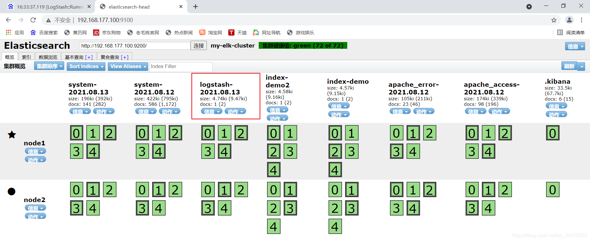Open the 百度搜索 bookmark
Viewport: 590px width, 241px height.
tap(44, 33)
